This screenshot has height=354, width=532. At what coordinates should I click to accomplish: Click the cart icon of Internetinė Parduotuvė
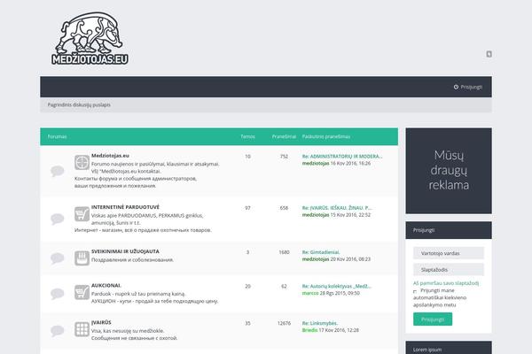coord(82,214)
